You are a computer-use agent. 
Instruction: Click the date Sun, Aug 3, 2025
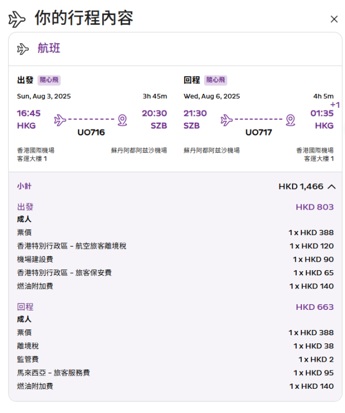tap(44, 96)
